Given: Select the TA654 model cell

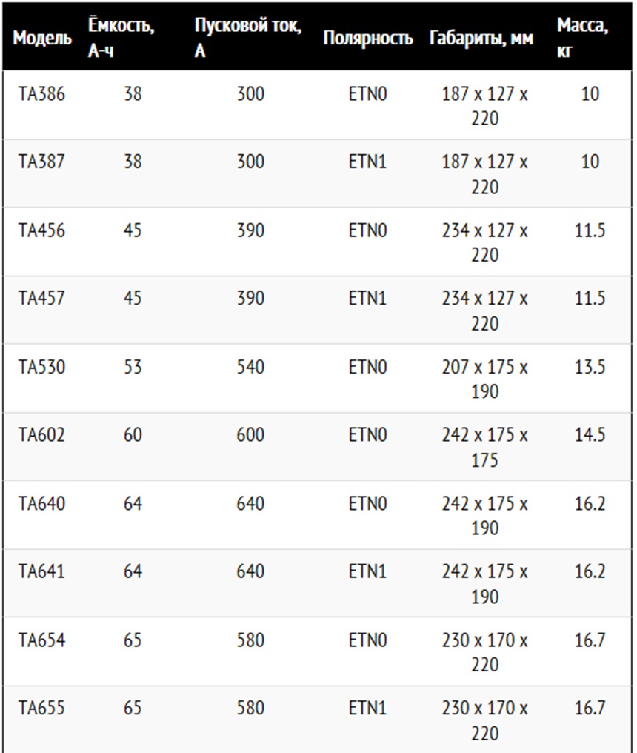Looking at the screenshot, I should coord(41,640).
